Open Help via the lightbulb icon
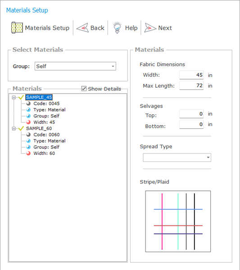Image resolution: width=240 pixels, height=270 pixels. (117, 27)
